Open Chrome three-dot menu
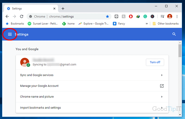Image resolution: width=185 pixels, height=119 pixels. [177, 17]
